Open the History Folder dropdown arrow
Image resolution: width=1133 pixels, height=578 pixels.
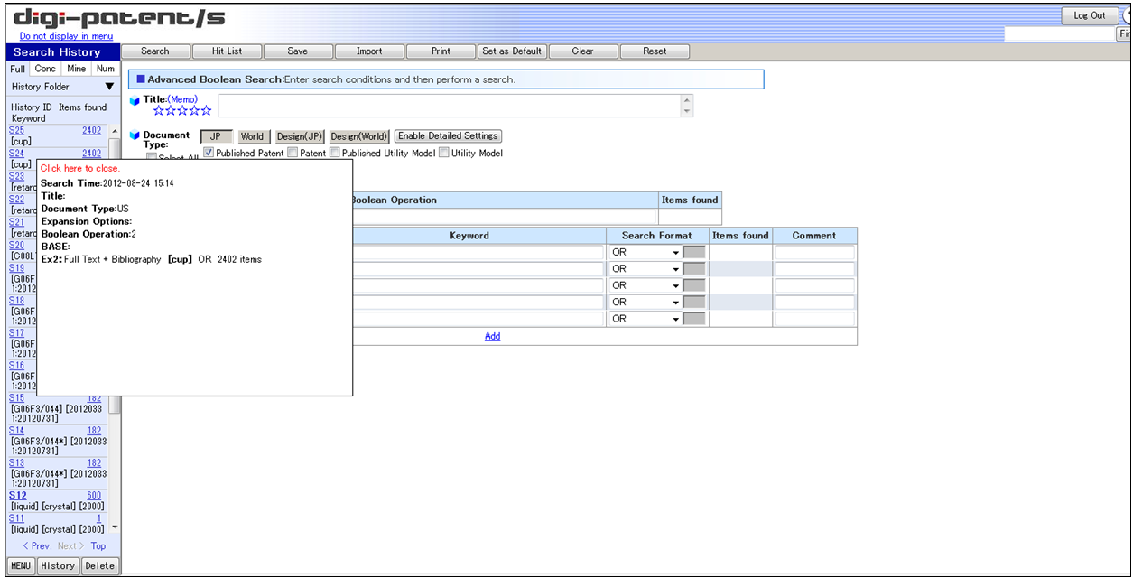point(109,87)
